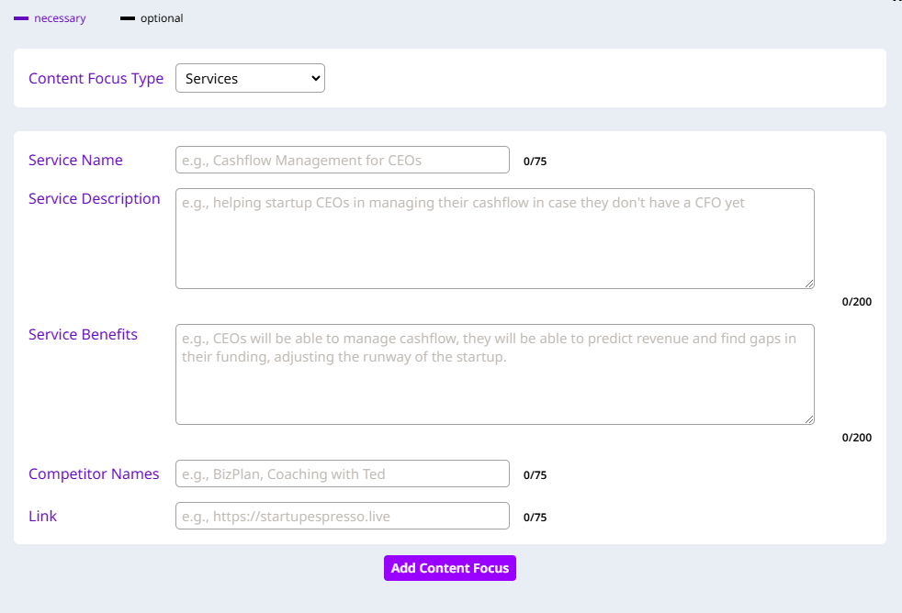Click the Competitor Names label
This screenshot has height=613, width=902.
[94, 474]
